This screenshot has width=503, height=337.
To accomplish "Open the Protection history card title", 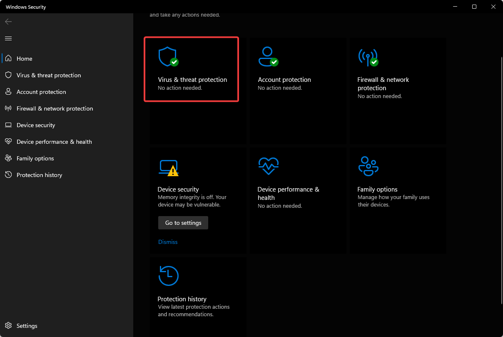I will pyautogui.click(x=182, y=299).
